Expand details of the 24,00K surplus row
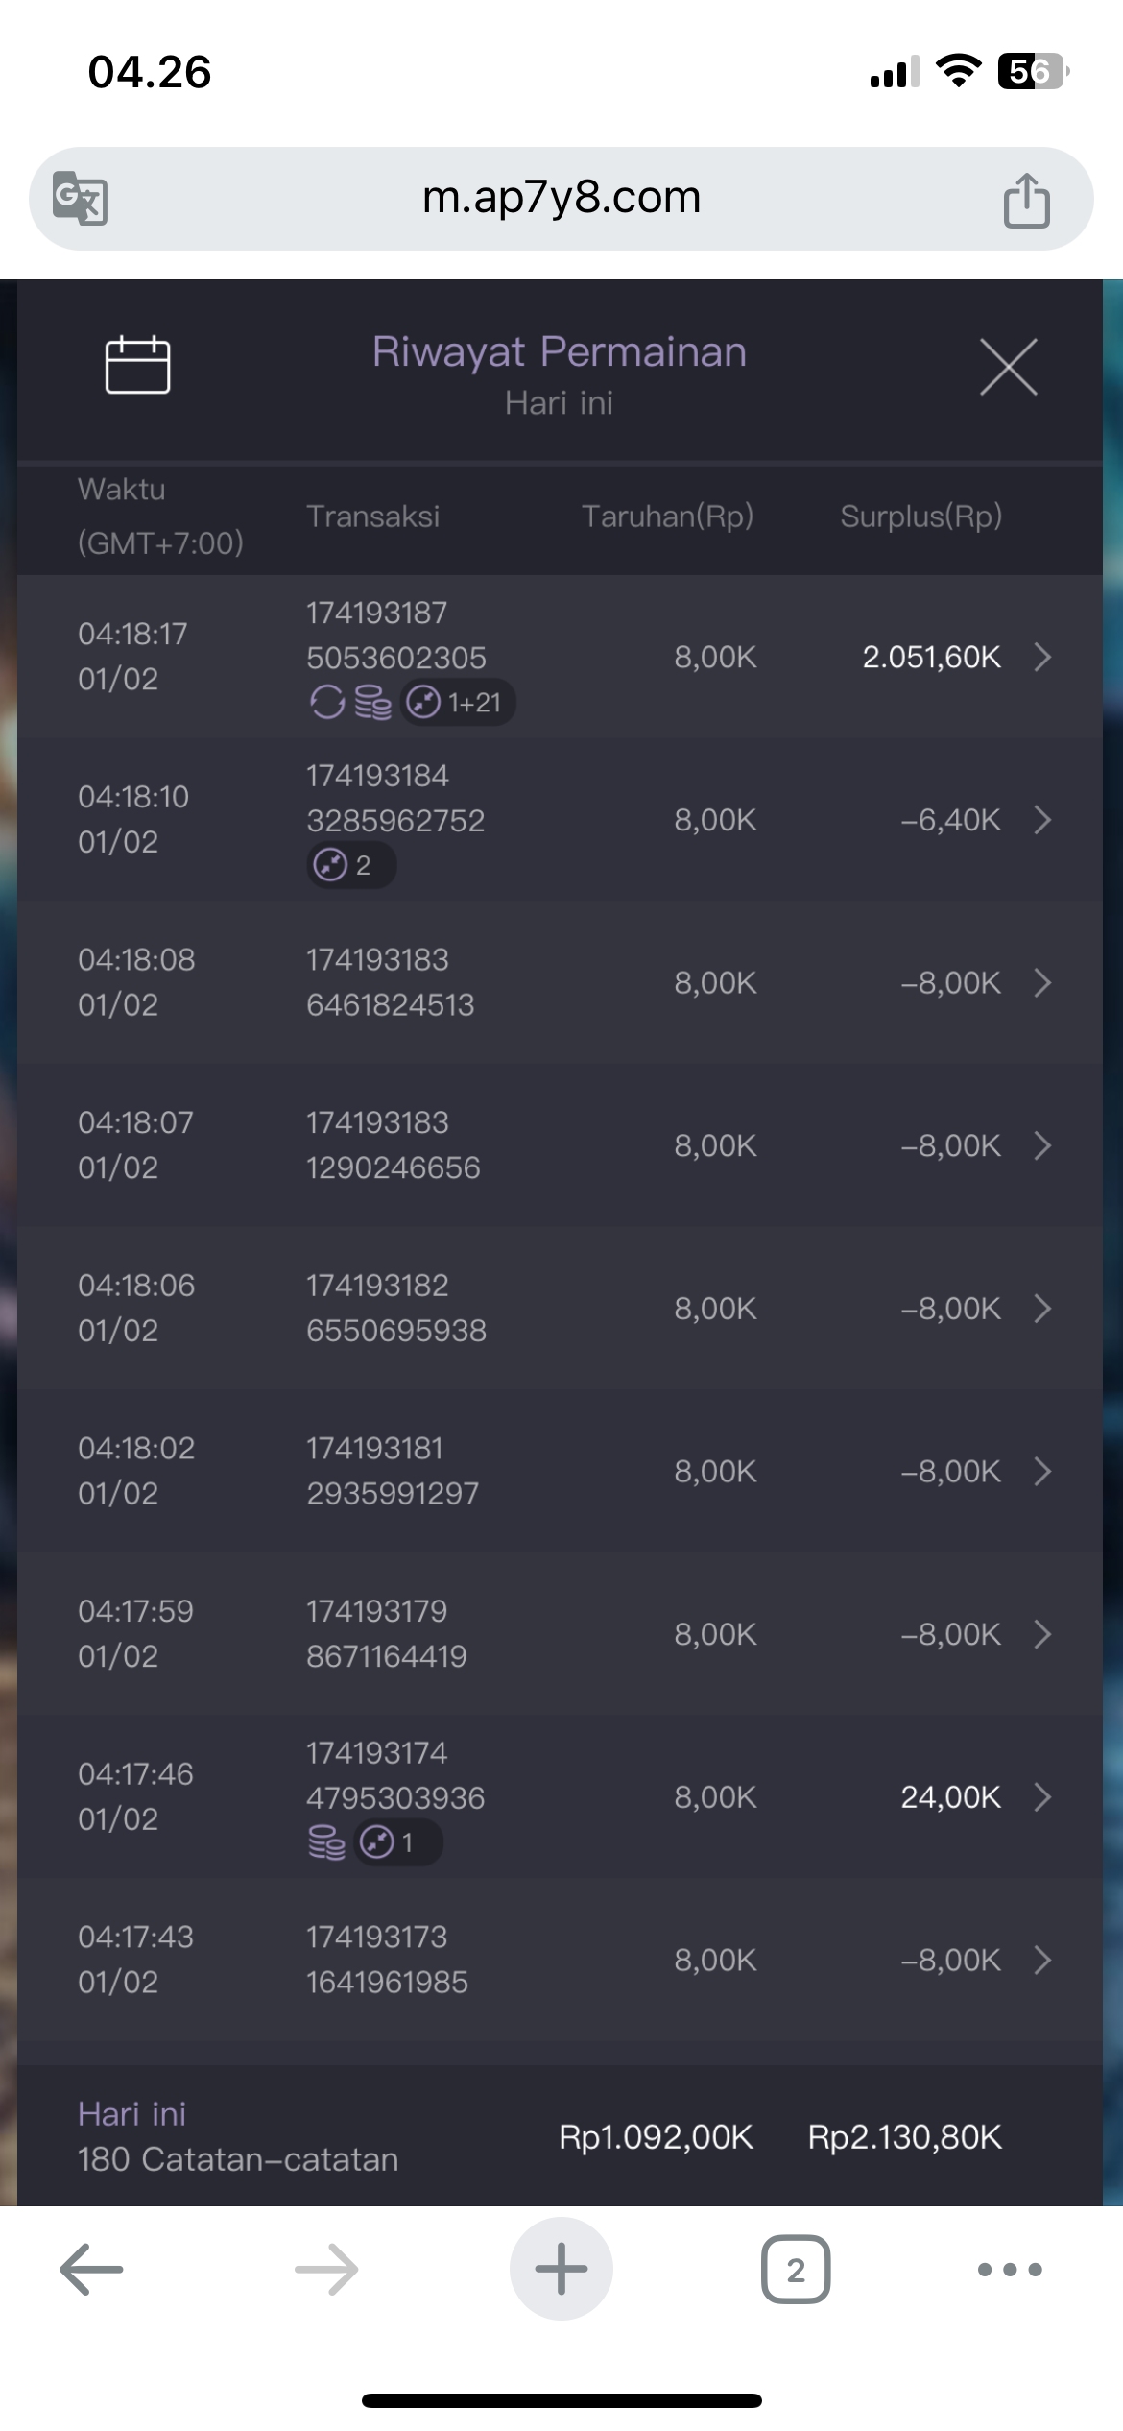Viewport: 1123px width, 2431px height. [x=1042, y=1796]
